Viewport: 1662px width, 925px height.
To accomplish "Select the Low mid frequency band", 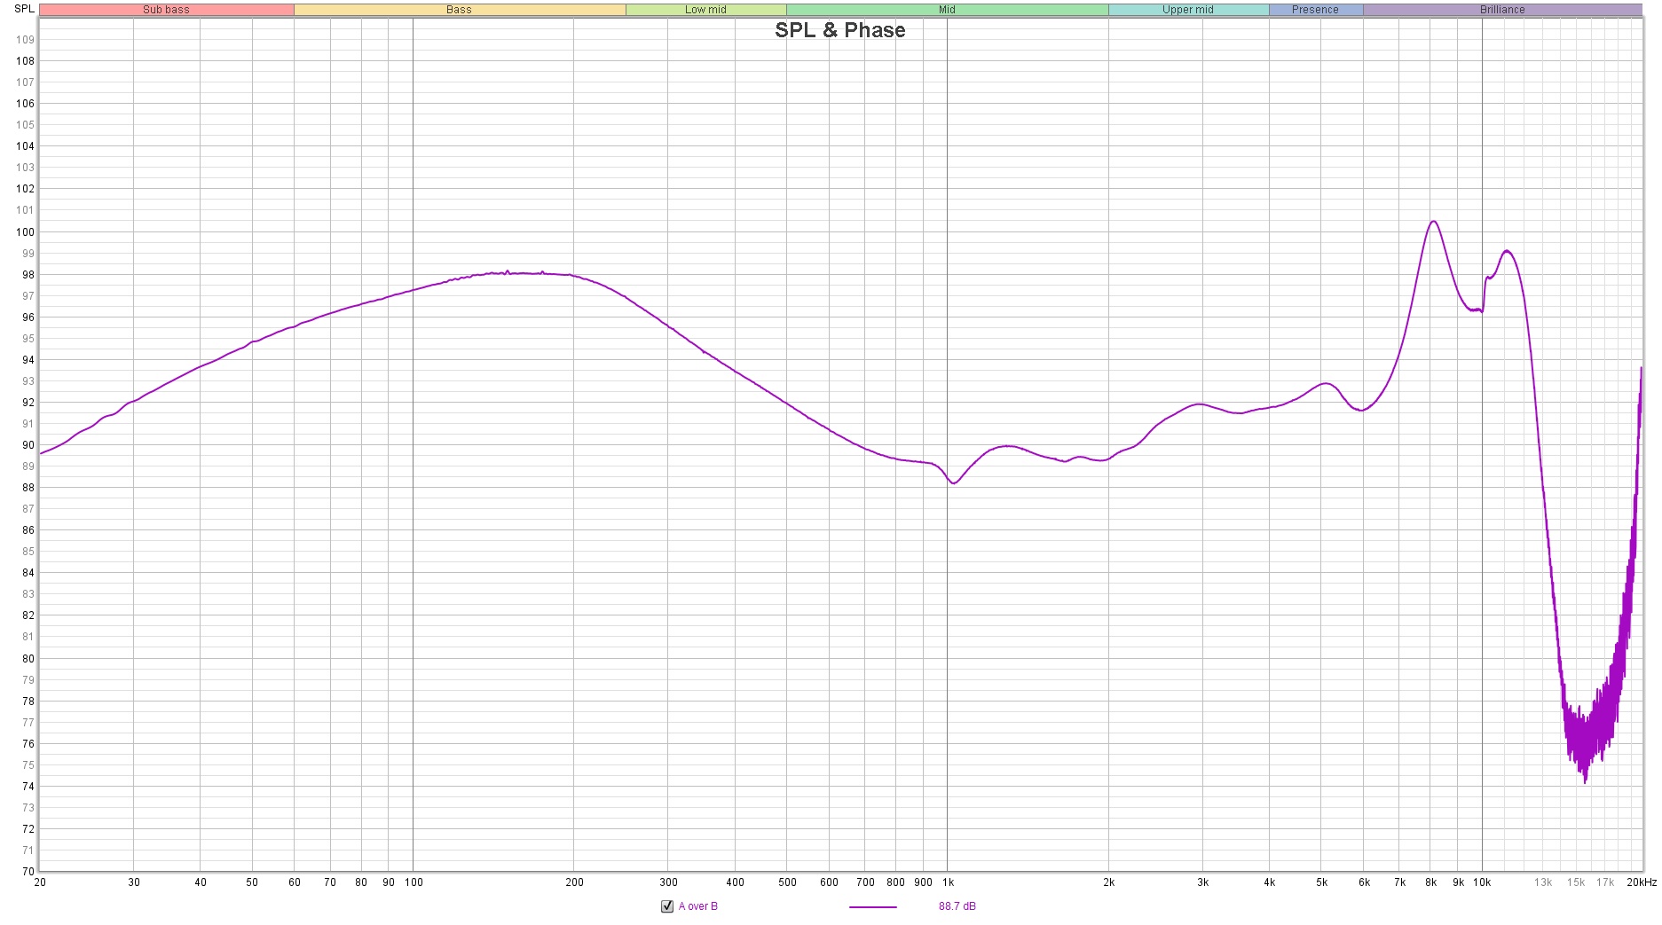I will [x=706, y=10].
